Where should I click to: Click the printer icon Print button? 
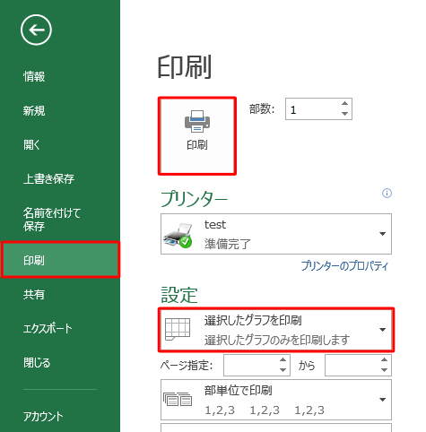coord(197,136)
